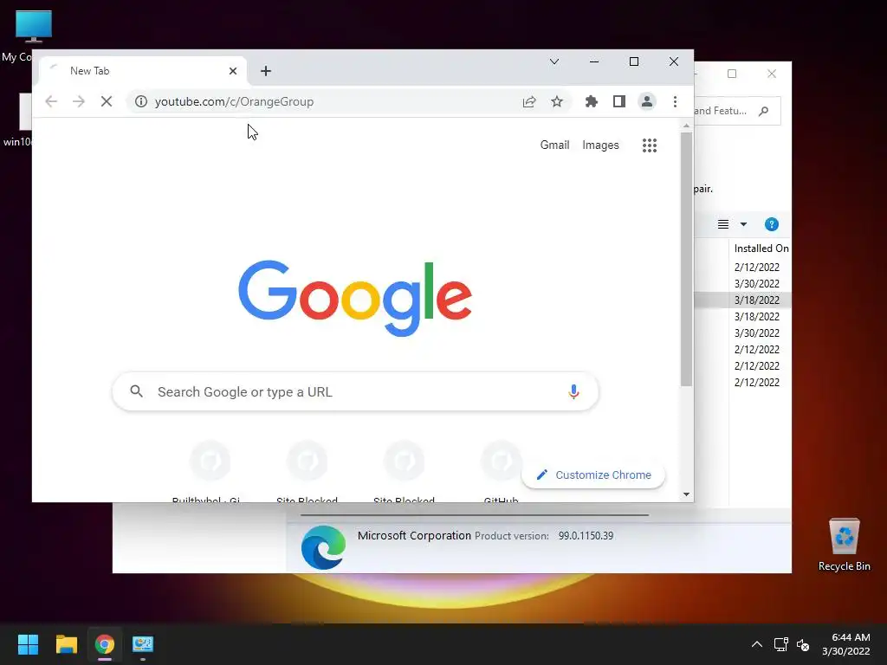
Task: Click the scroll up arrow in Chrome page
Action: point(686,126)
